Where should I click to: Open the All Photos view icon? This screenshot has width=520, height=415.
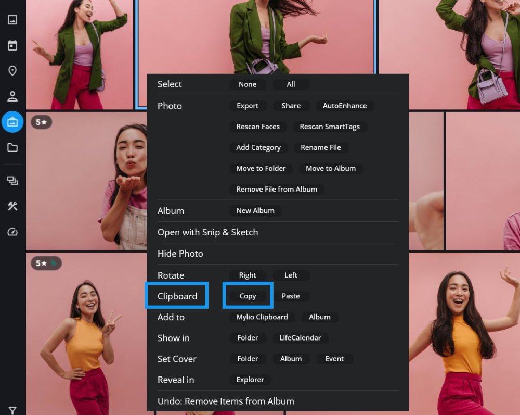12,20
